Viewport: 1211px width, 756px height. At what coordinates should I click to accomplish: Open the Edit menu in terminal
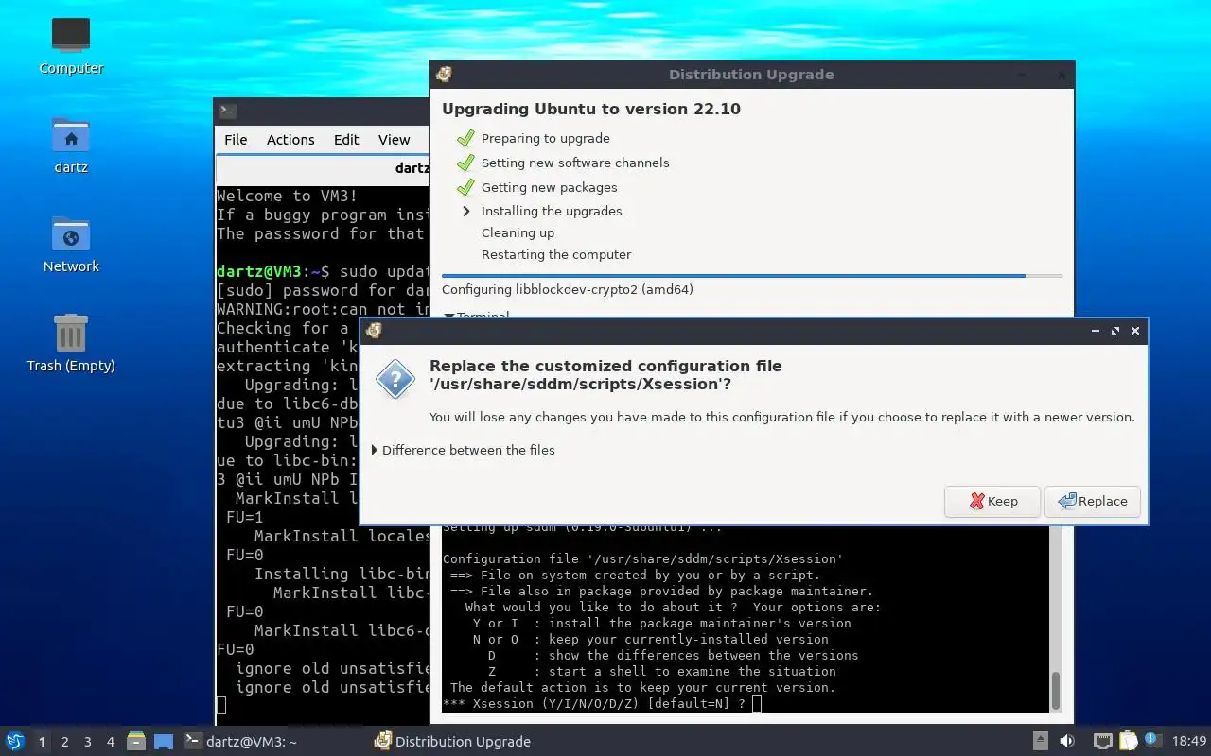[346, 139]
